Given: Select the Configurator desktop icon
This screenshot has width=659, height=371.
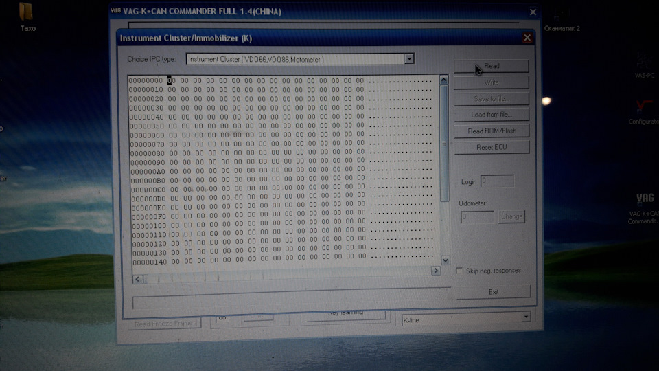Looking at the screenshot, I should coord(643,113).
